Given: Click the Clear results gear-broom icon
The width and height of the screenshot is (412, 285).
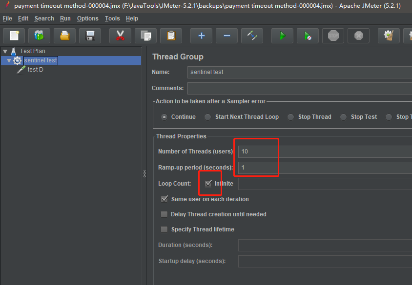Looking at the screenshot, I should tap(389, 36).
